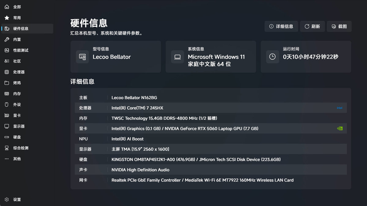Click the NVIDIA logo in 显卡 row
The width and height of the screenshot is (367, 206).
[339, 128]
